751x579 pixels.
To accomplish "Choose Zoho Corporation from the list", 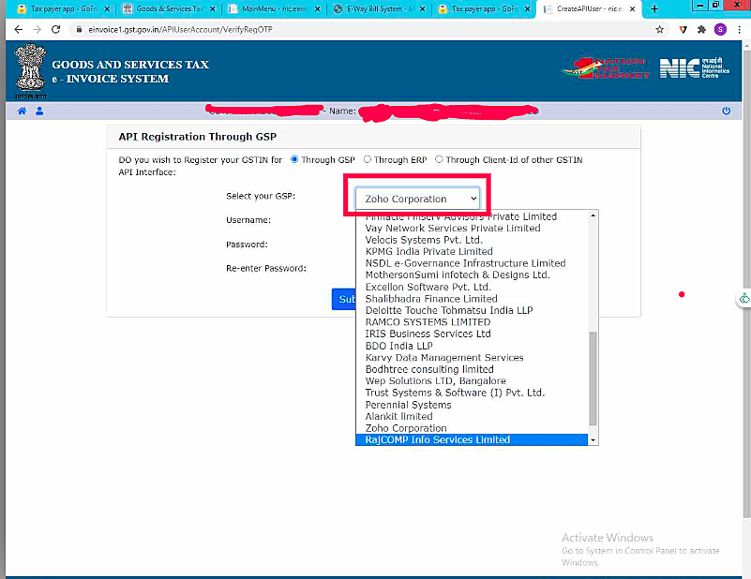I will [472, 428].
